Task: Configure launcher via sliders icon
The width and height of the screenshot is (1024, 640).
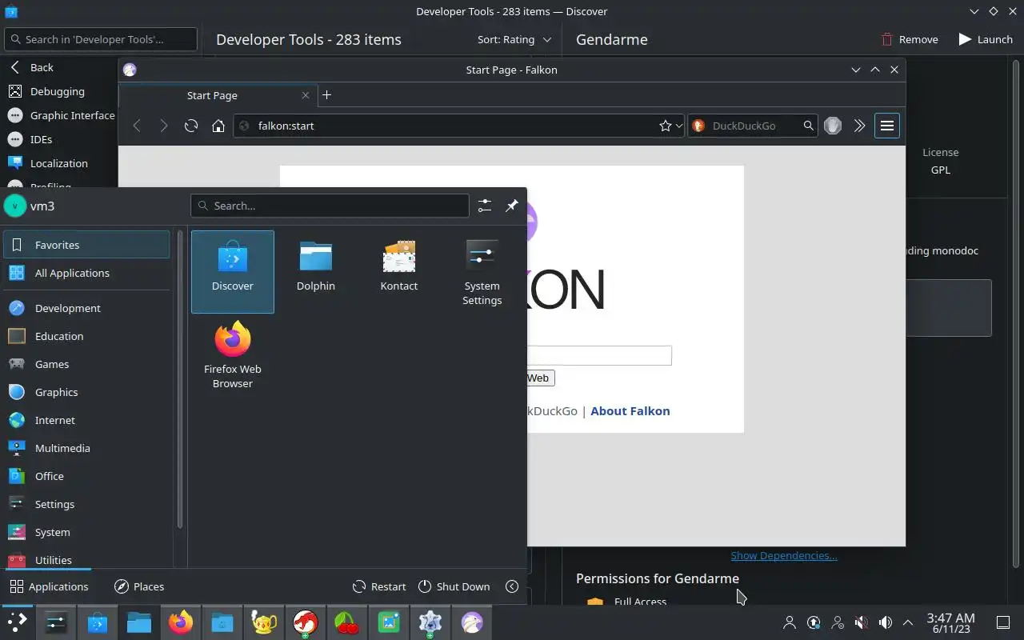Action: pyautogui.click(x=485, y=206)
